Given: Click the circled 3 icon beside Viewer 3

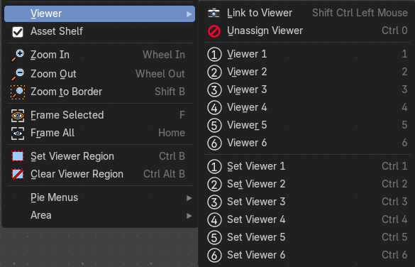Looking at the screenshot, I should point(214,89).
